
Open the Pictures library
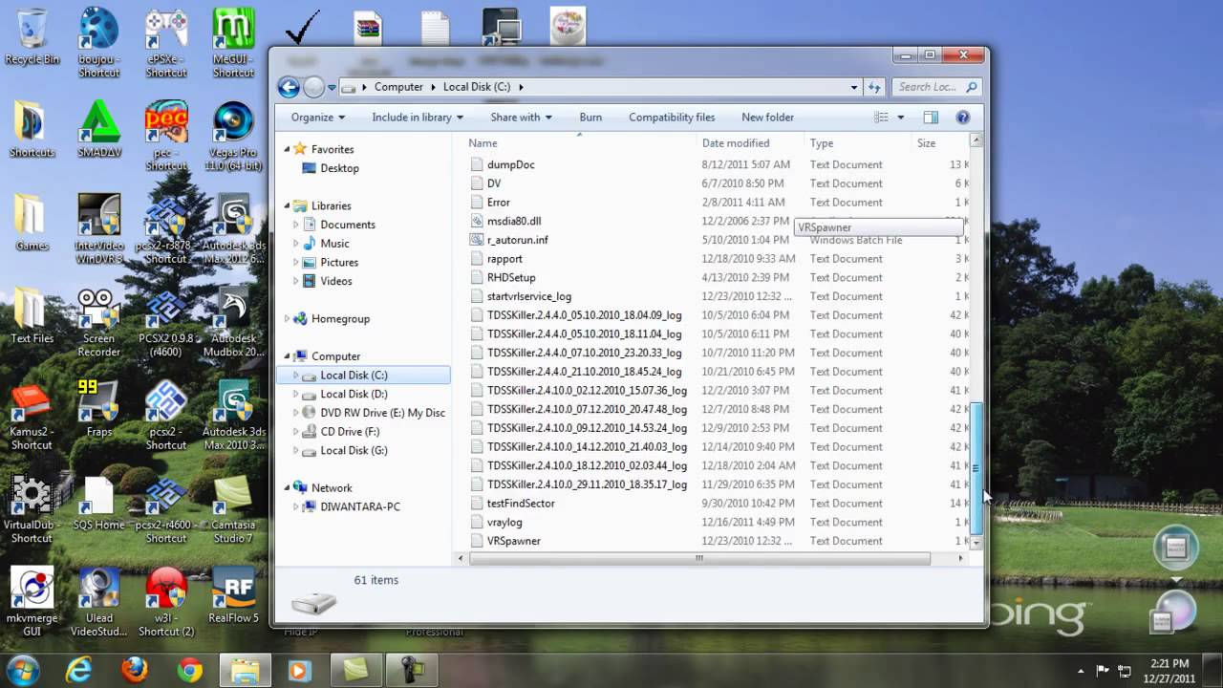pos(339,263)
